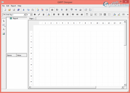Apply all borders to field

(x=105, y=14)
